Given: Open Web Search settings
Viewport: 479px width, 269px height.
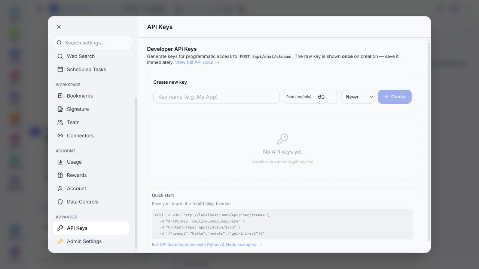Looking at the screenshot, I should [91, 56].
